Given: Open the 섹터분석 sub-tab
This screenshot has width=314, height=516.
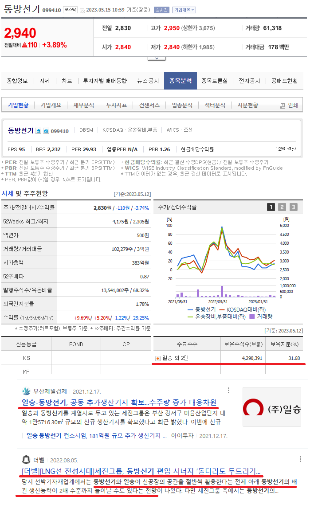Looking at the screenshot, I should [215, 105].
